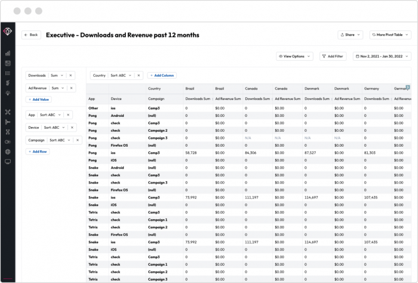The height and width of the screenshot is (283, 418).
Task: Click the Other app row label
Action: point(93,108)
